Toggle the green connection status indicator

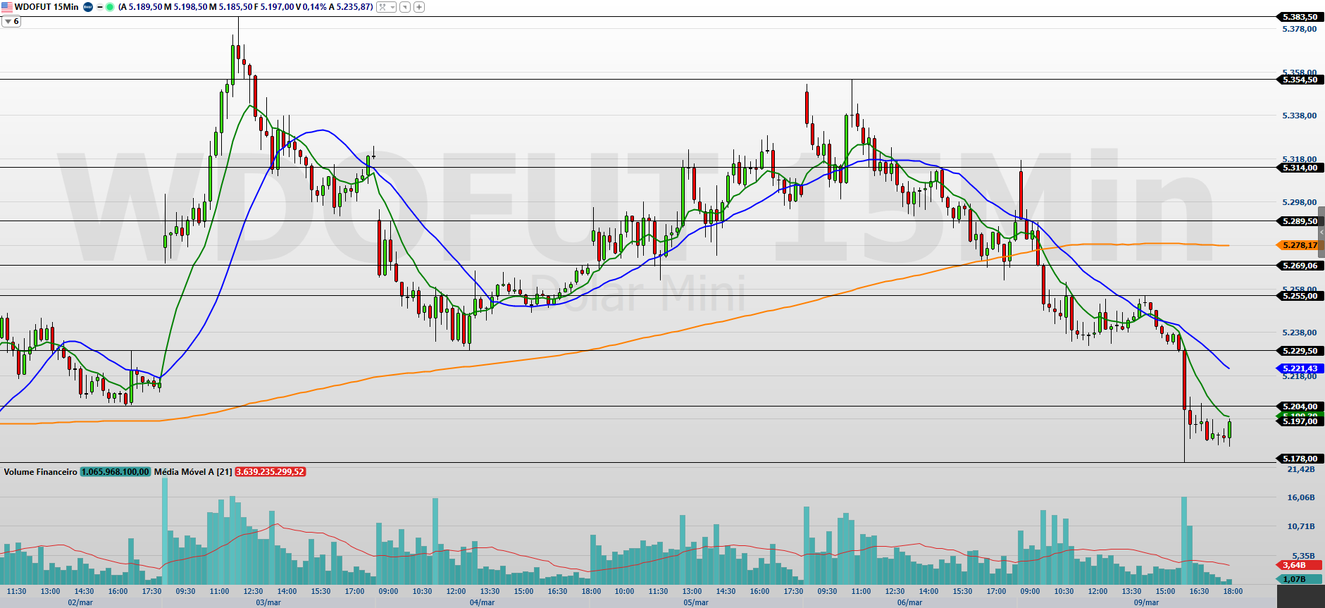110,7
